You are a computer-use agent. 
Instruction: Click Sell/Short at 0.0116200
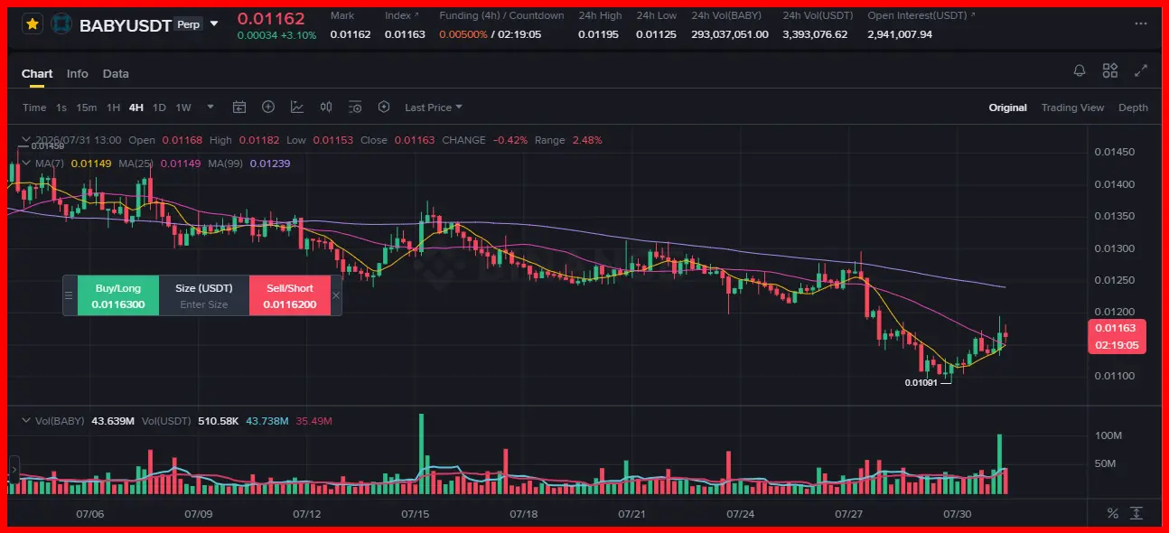(x=290, y=295)
